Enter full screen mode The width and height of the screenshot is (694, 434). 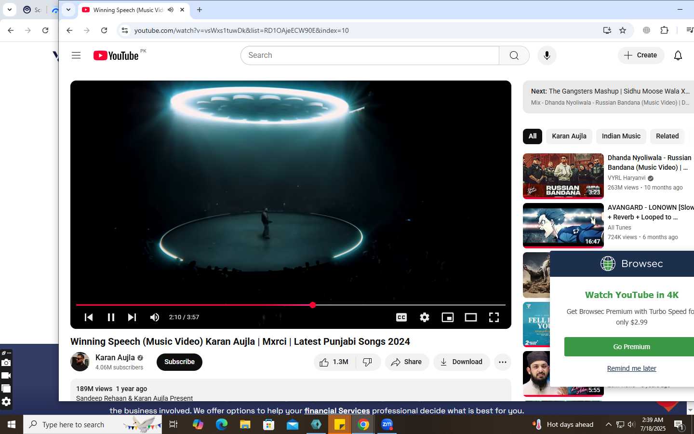[x=494, y=317]
